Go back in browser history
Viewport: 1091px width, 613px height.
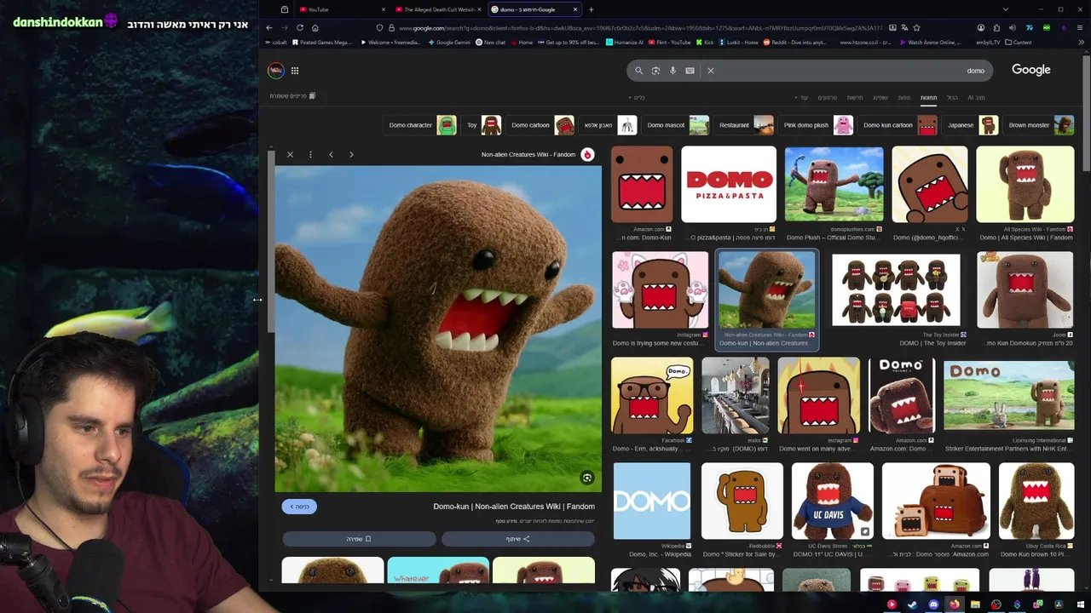coord(269,27)
